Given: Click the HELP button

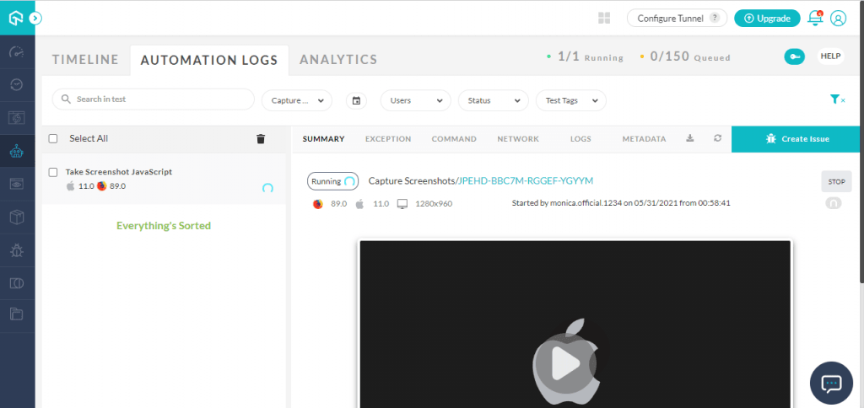Looking at the screenshot, I should point(830,56).
